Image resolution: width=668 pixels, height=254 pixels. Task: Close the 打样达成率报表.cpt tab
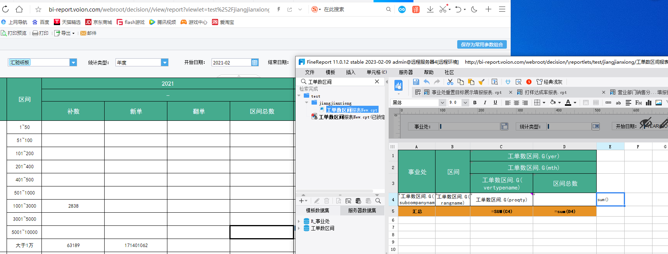pos(603,92)
